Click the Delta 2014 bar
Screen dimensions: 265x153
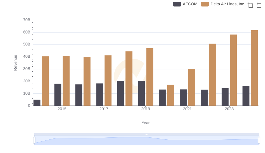click(x=45, y=81)
